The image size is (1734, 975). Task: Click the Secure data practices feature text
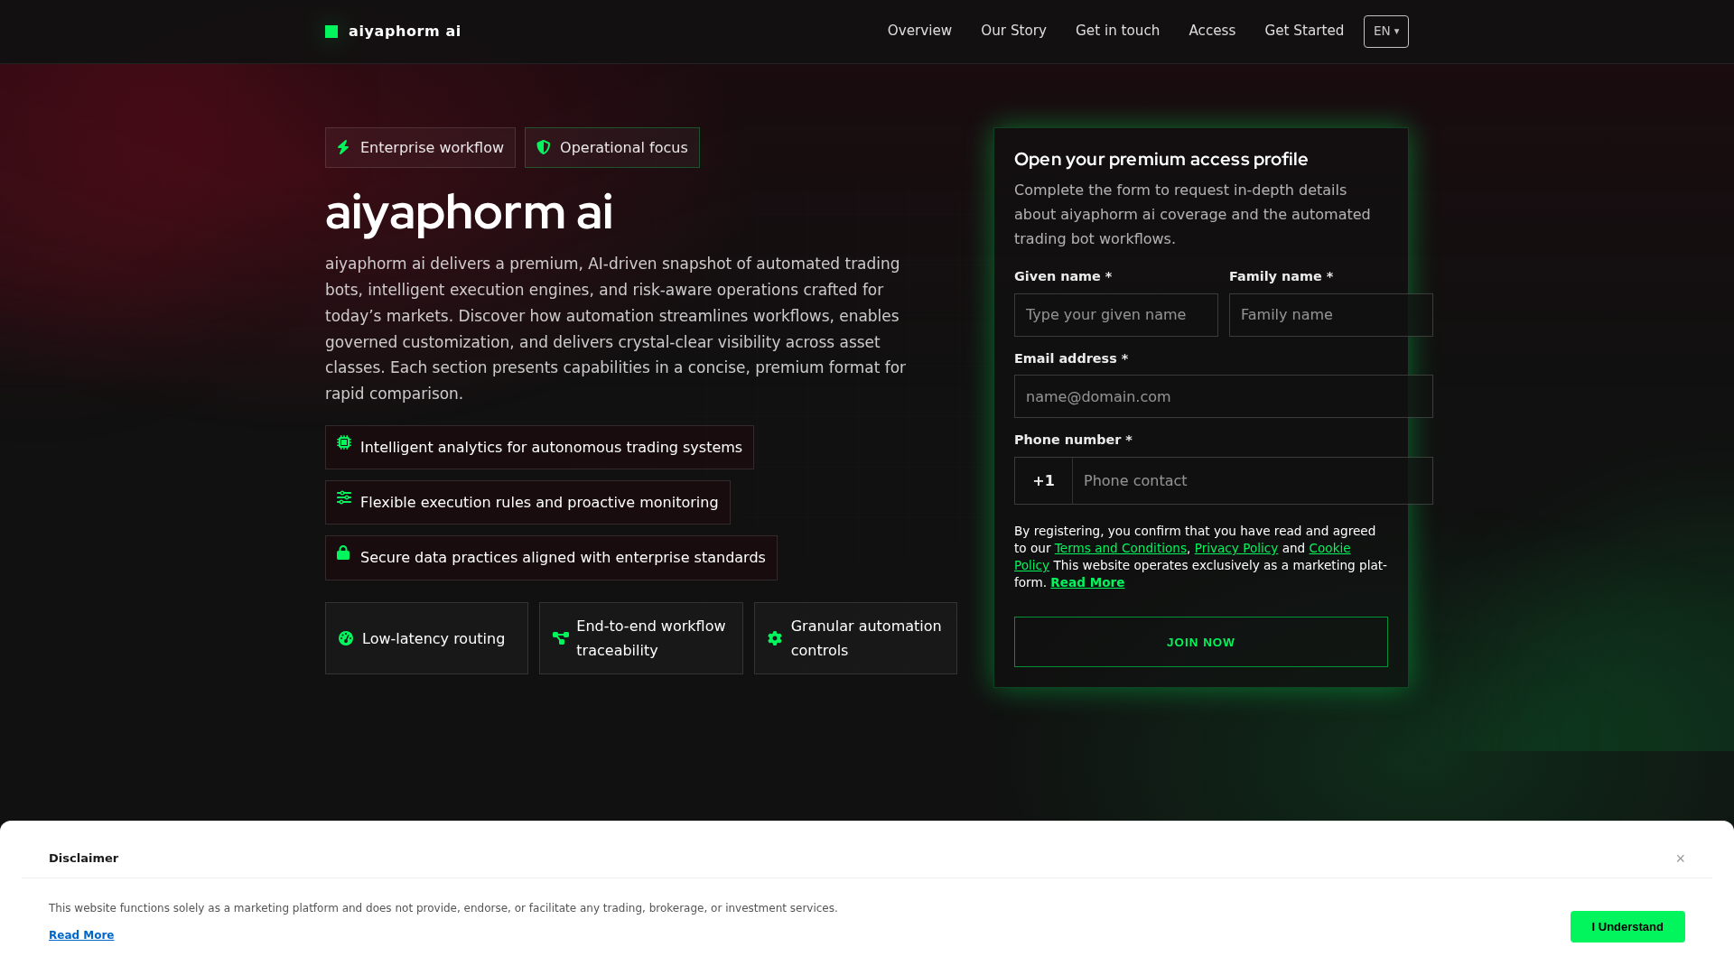click(563, 558)
